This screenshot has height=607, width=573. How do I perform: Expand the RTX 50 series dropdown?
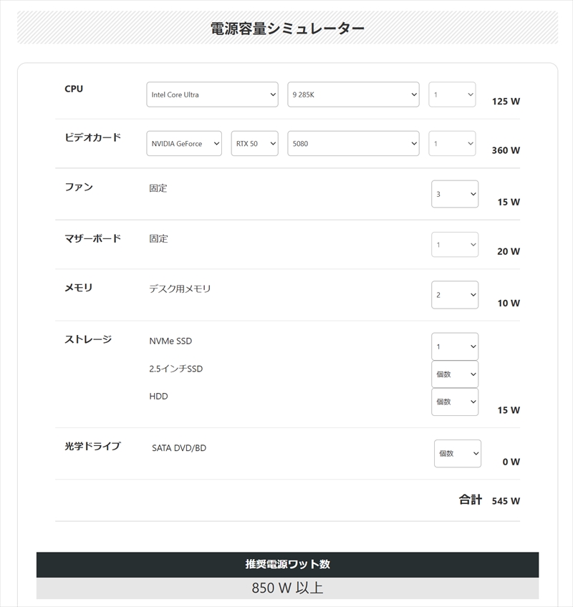[x=254, y=143]
